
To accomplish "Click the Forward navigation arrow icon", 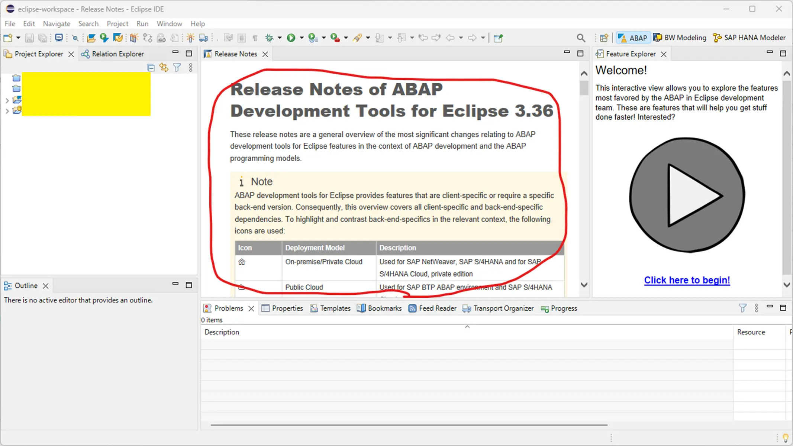I will pos(472,38).
